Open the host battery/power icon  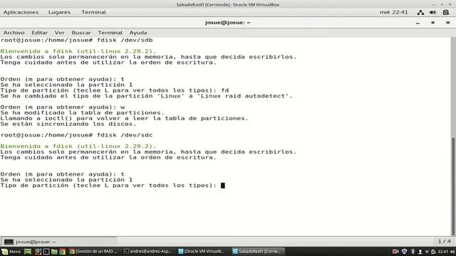click(433, 252)
